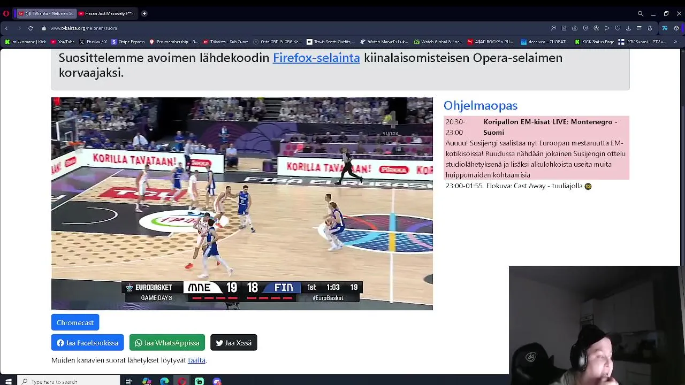685x385 pixels.
Task: Open the downloads arrow icon
Action: click(628, 28)
